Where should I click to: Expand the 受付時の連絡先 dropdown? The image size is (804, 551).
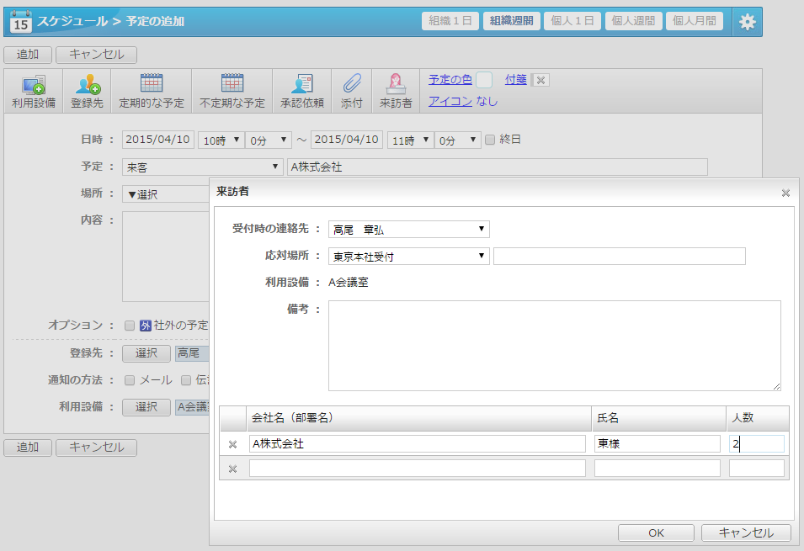(409, 229)
